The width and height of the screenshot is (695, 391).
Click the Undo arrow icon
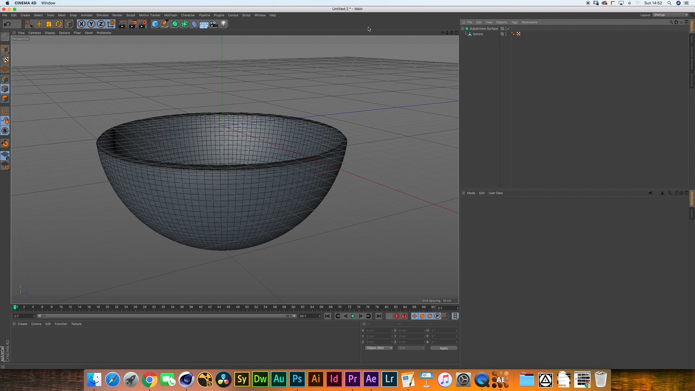coord(7,24)
